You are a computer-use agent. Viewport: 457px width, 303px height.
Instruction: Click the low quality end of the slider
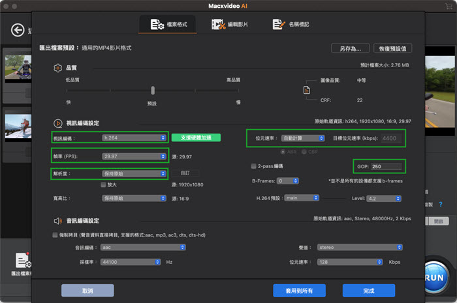(67, 91)
